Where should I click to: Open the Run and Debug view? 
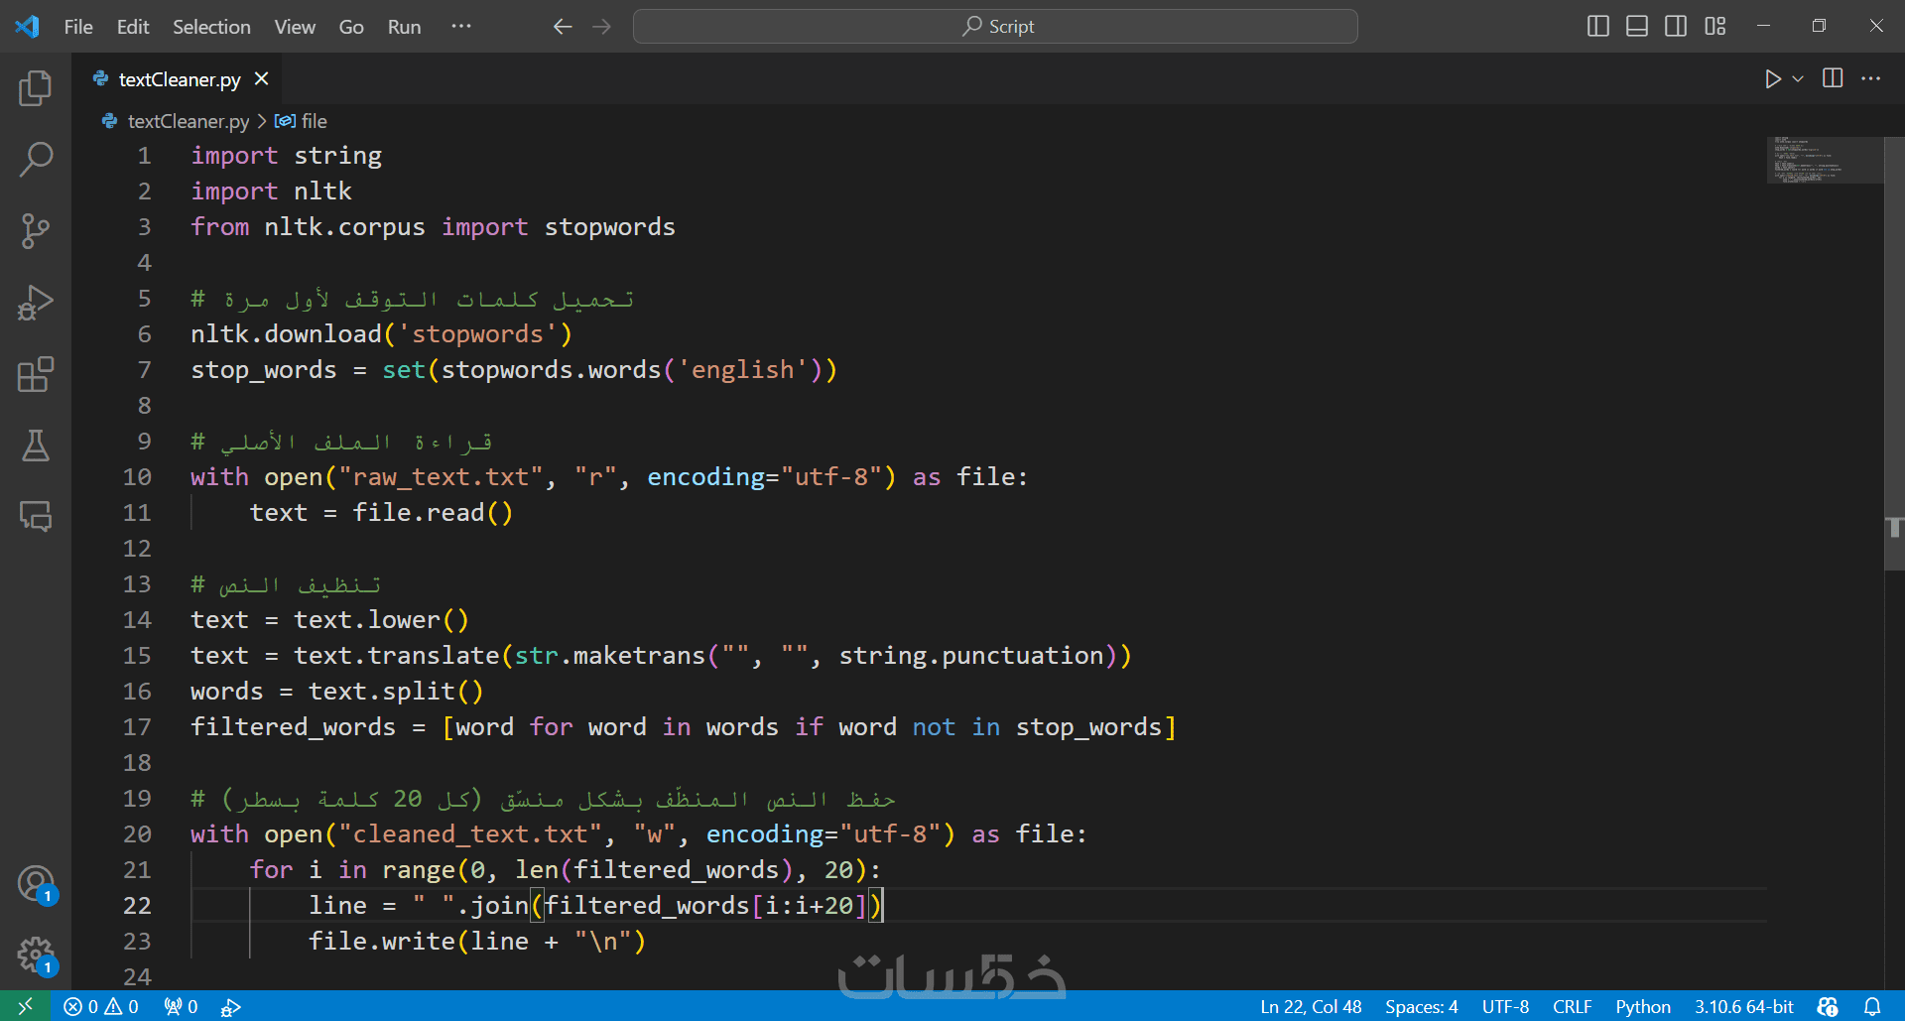click(x=36, y=303)
